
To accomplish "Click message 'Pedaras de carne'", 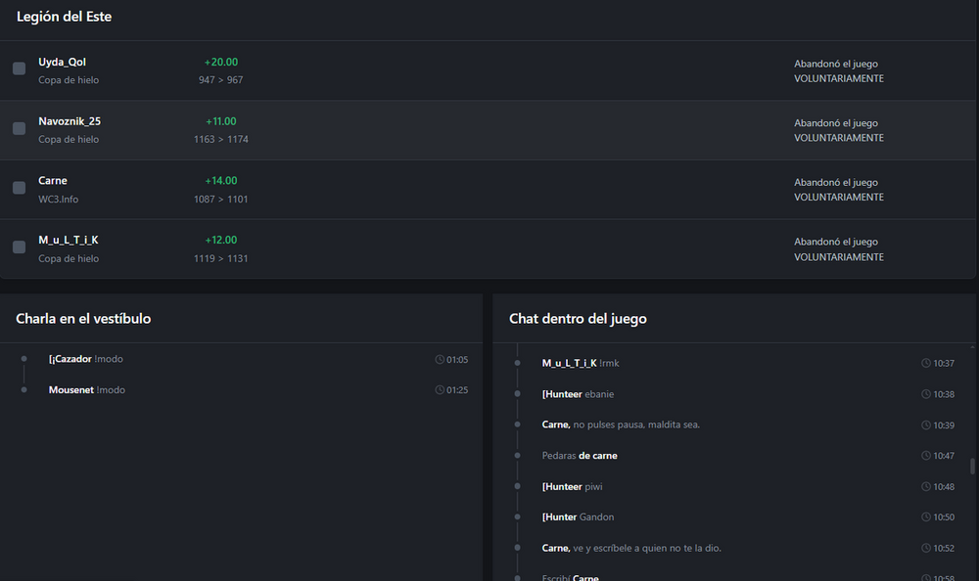I will 580,456.
